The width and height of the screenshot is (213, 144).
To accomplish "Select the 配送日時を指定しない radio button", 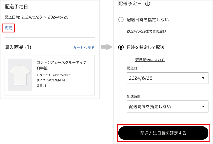I will click(x=121, y=20).
